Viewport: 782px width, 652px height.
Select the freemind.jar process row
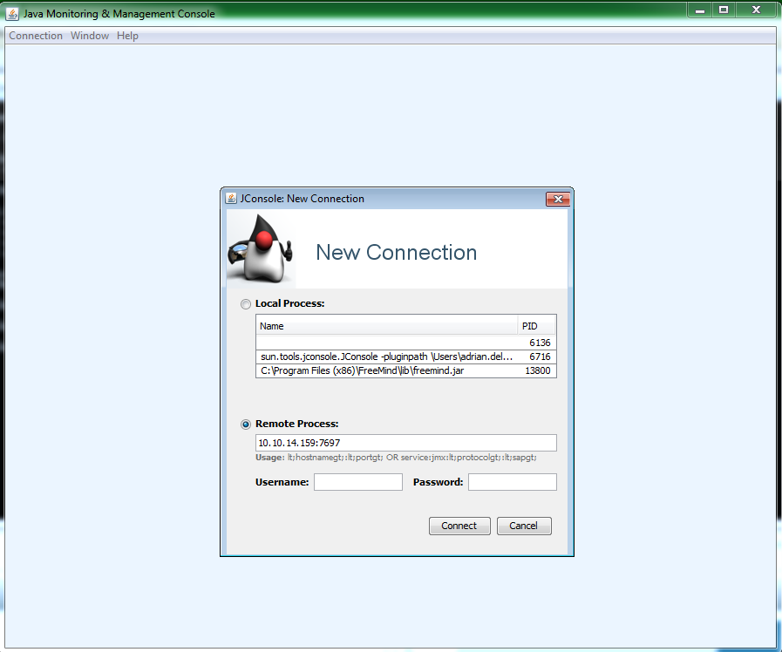coord(406,370)
